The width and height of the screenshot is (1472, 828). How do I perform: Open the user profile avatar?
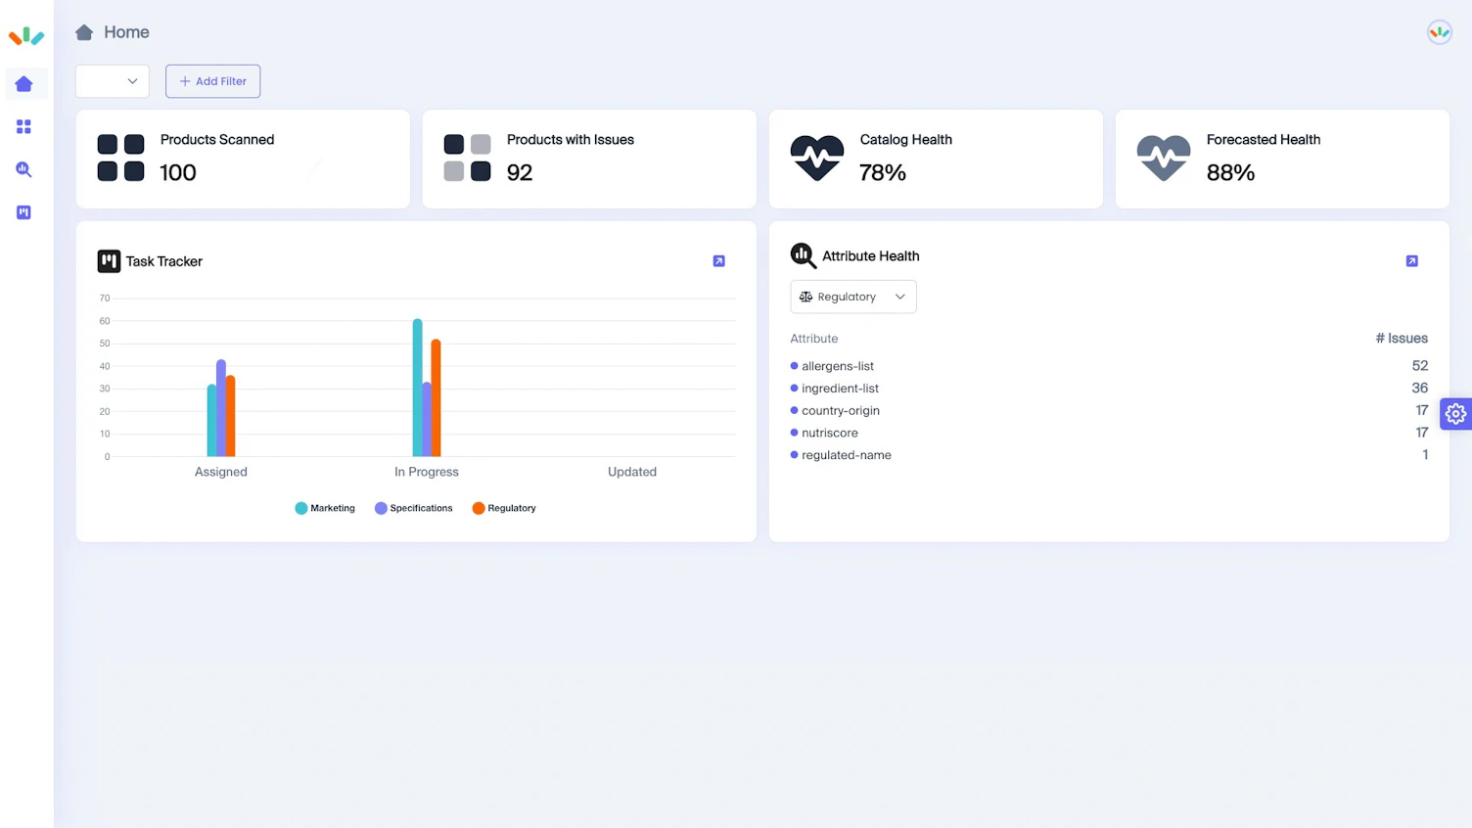[x=1439, y=32]
